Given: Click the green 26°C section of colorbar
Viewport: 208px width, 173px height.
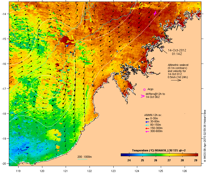Looking at the screenshot, I should 155,155.
